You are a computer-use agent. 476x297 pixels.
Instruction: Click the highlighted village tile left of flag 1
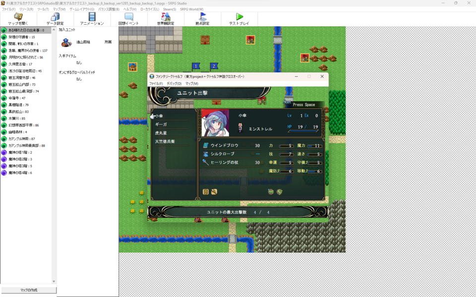click(132, 67)
